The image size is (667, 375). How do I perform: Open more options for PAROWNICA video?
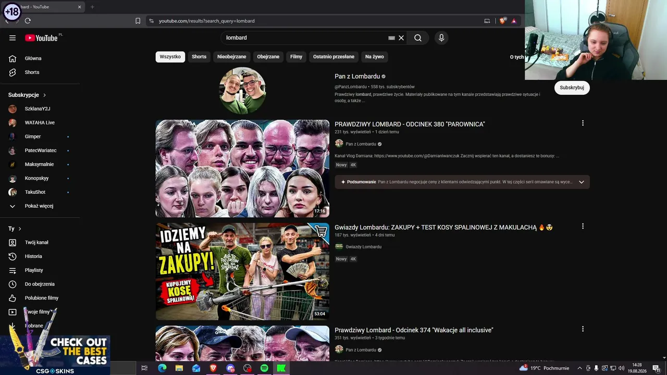coord(583,123)
